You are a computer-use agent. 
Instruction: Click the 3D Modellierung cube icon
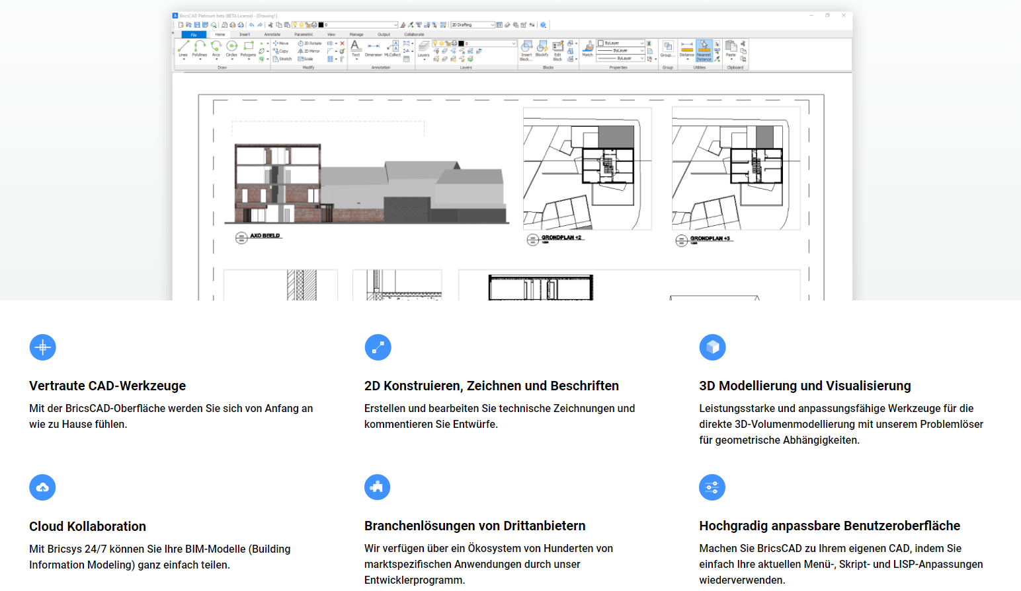713,347
